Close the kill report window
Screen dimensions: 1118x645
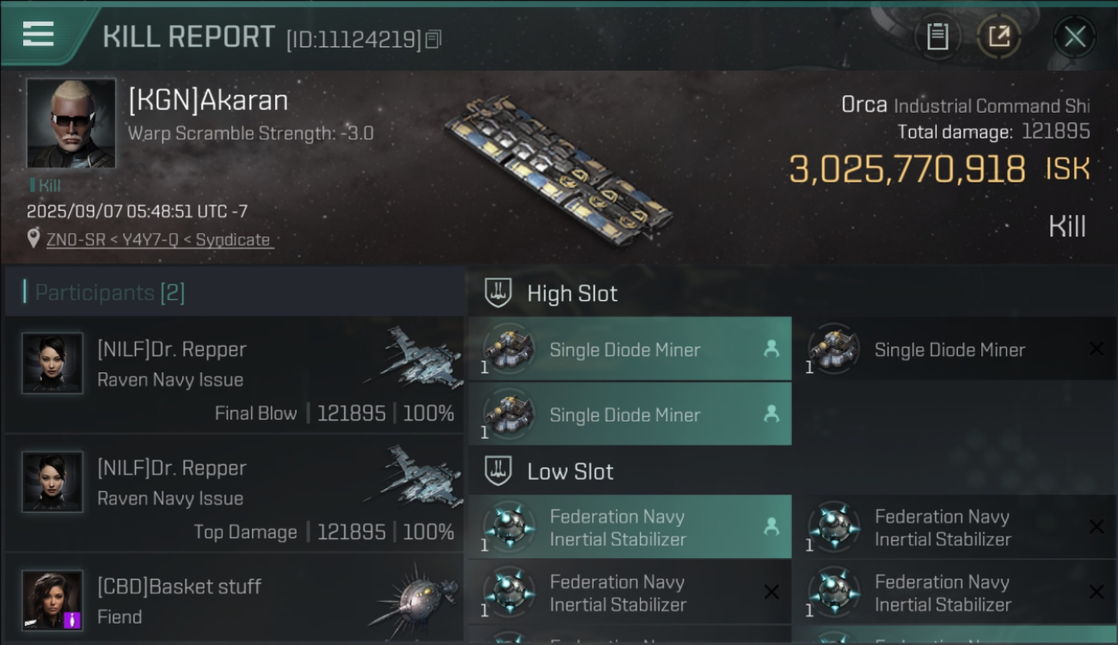point(1074,36)
